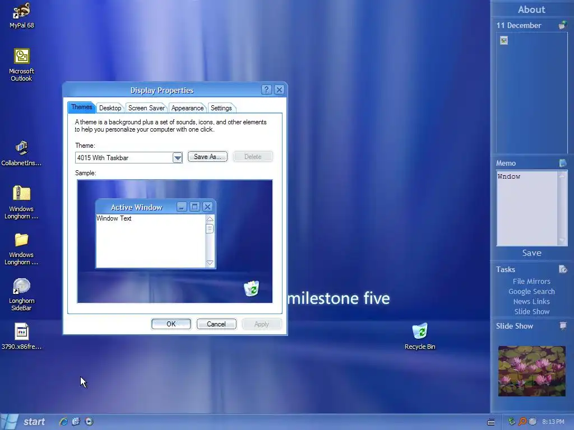
Task: Click the 11 December tile header icon
Action: pos(563,25)
